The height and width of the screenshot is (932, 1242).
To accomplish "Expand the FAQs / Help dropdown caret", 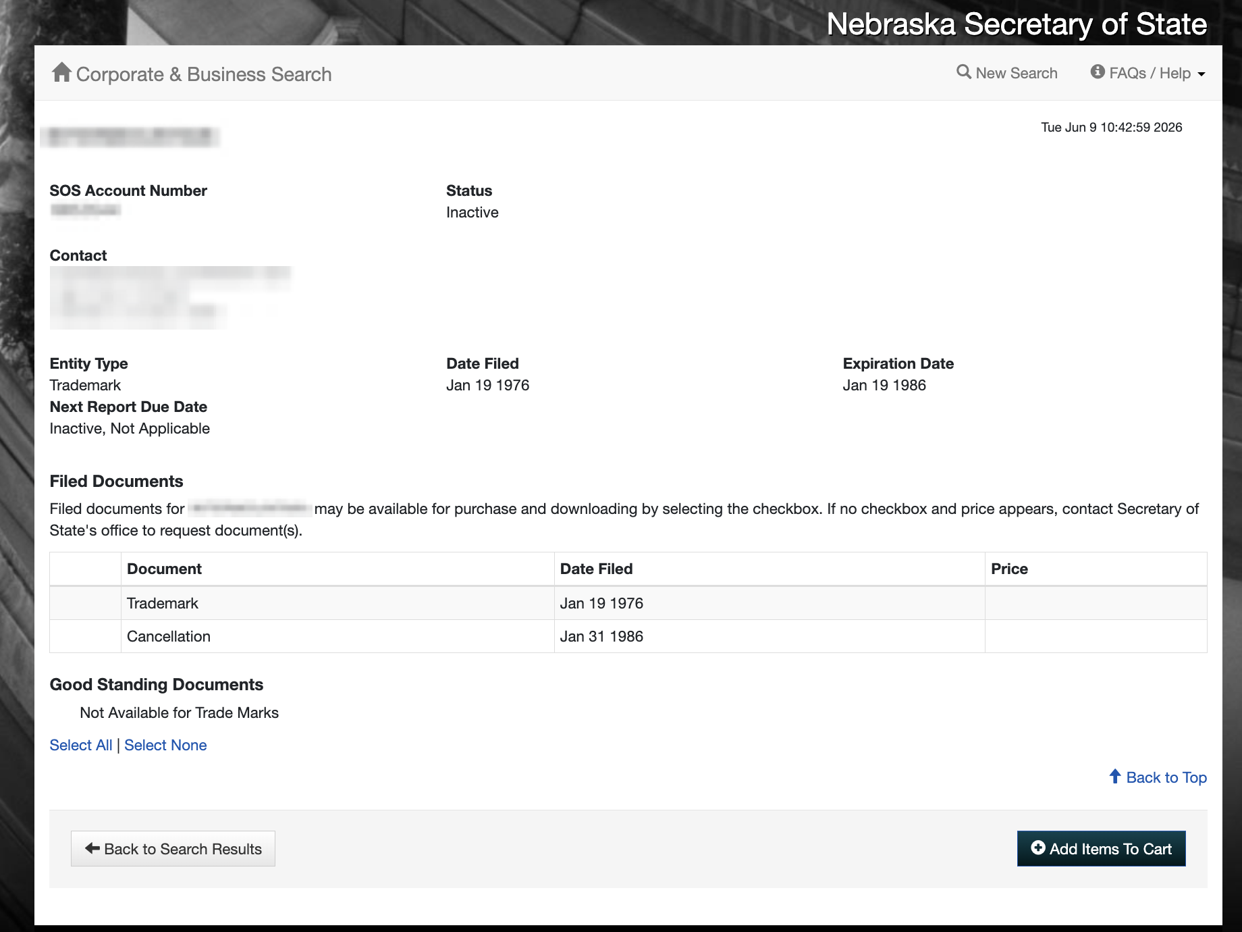I will [x=1201, y=74].
